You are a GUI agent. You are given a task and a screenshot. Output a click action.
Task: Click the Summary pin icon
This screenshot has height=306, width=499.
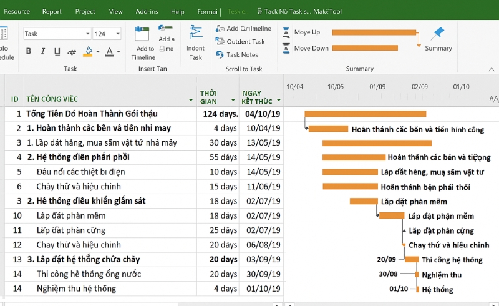point(438,34)
